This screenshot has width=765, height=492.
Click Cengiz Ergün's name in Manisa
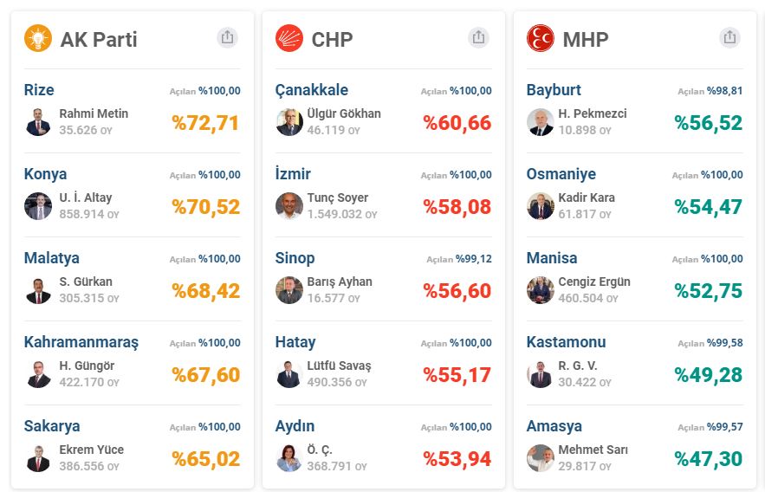coord(594,282)
